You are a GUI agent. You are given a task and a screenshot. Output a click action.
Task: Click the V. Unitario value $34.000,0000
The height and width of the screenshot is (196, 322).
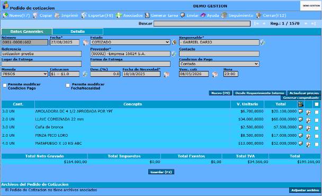(251, 119)
